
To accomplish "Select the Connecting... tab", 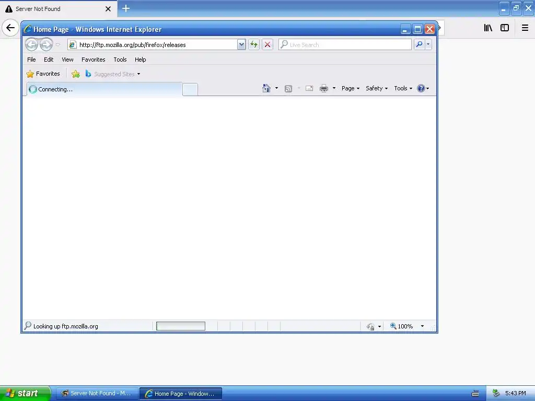I will tap(104, 89).
